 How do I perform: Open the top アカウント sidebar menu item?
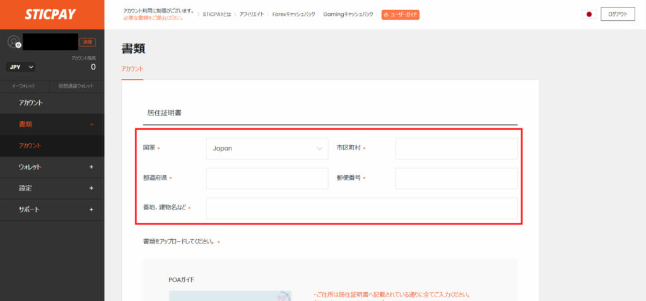(x=52, y=103)
